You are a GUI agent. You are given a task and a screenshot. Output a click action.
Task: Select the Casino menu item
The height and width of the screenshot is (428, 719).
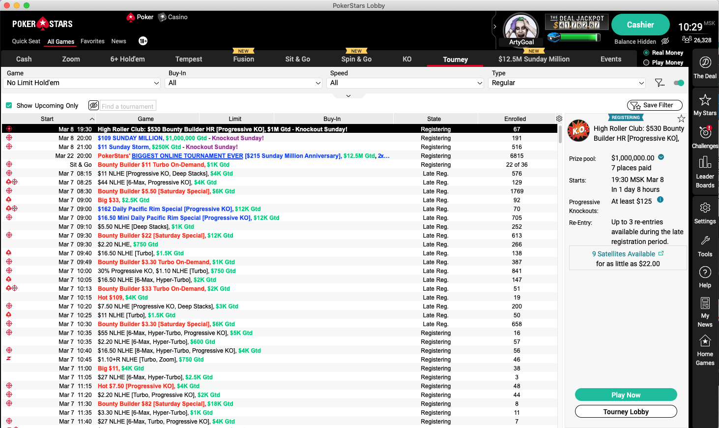(x=173, y=16)
